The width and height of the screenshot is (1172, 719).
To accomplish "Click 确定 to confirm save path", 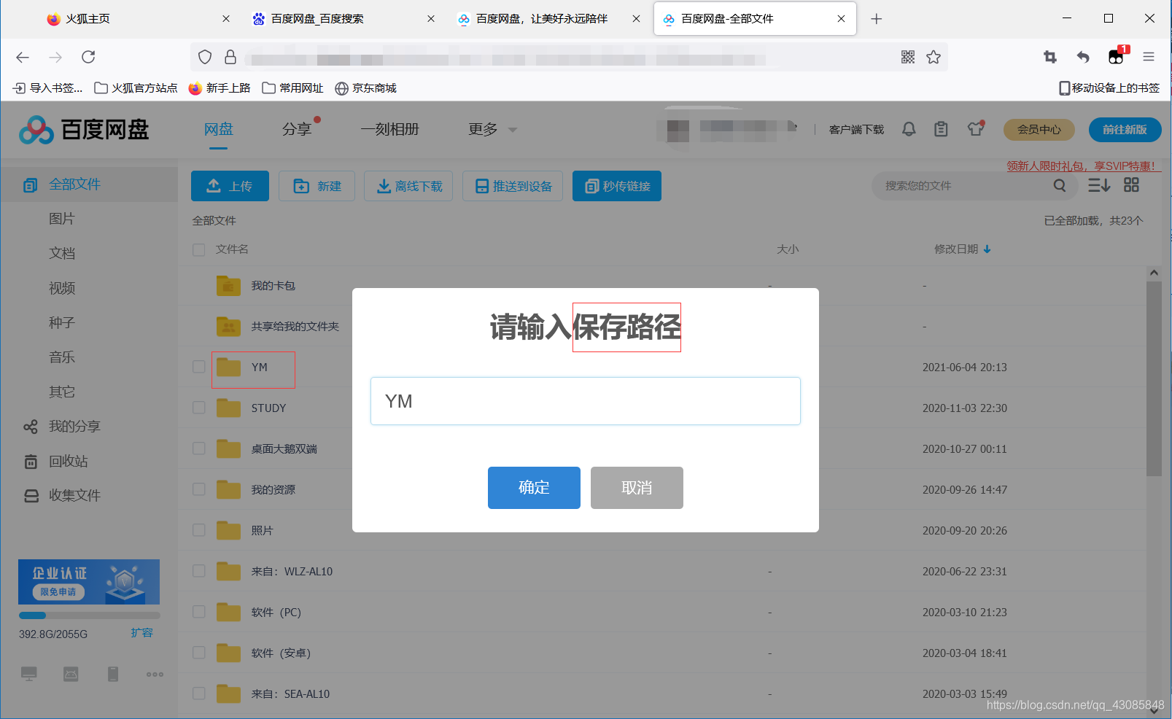I will pyautogui.click(x=534, y=488).
